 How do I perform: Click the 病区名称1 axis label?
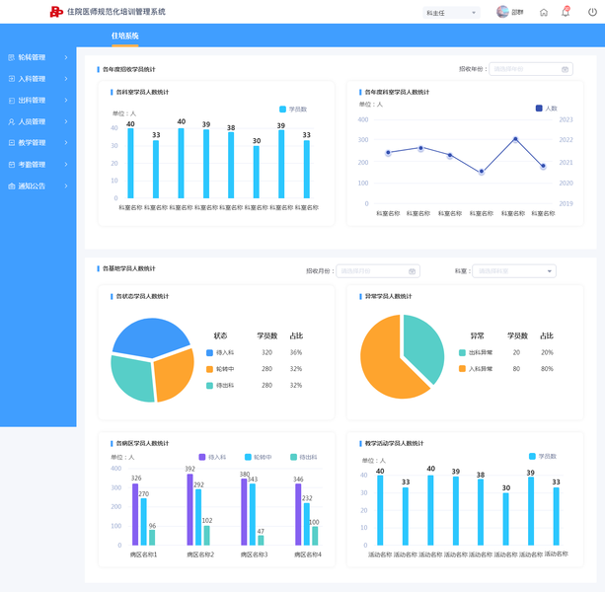click(x=143, y=555)
